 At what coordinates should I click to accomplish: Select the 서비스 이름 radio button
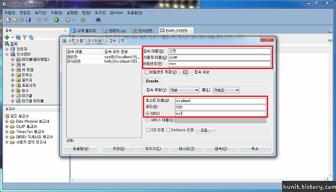point(147,120)
